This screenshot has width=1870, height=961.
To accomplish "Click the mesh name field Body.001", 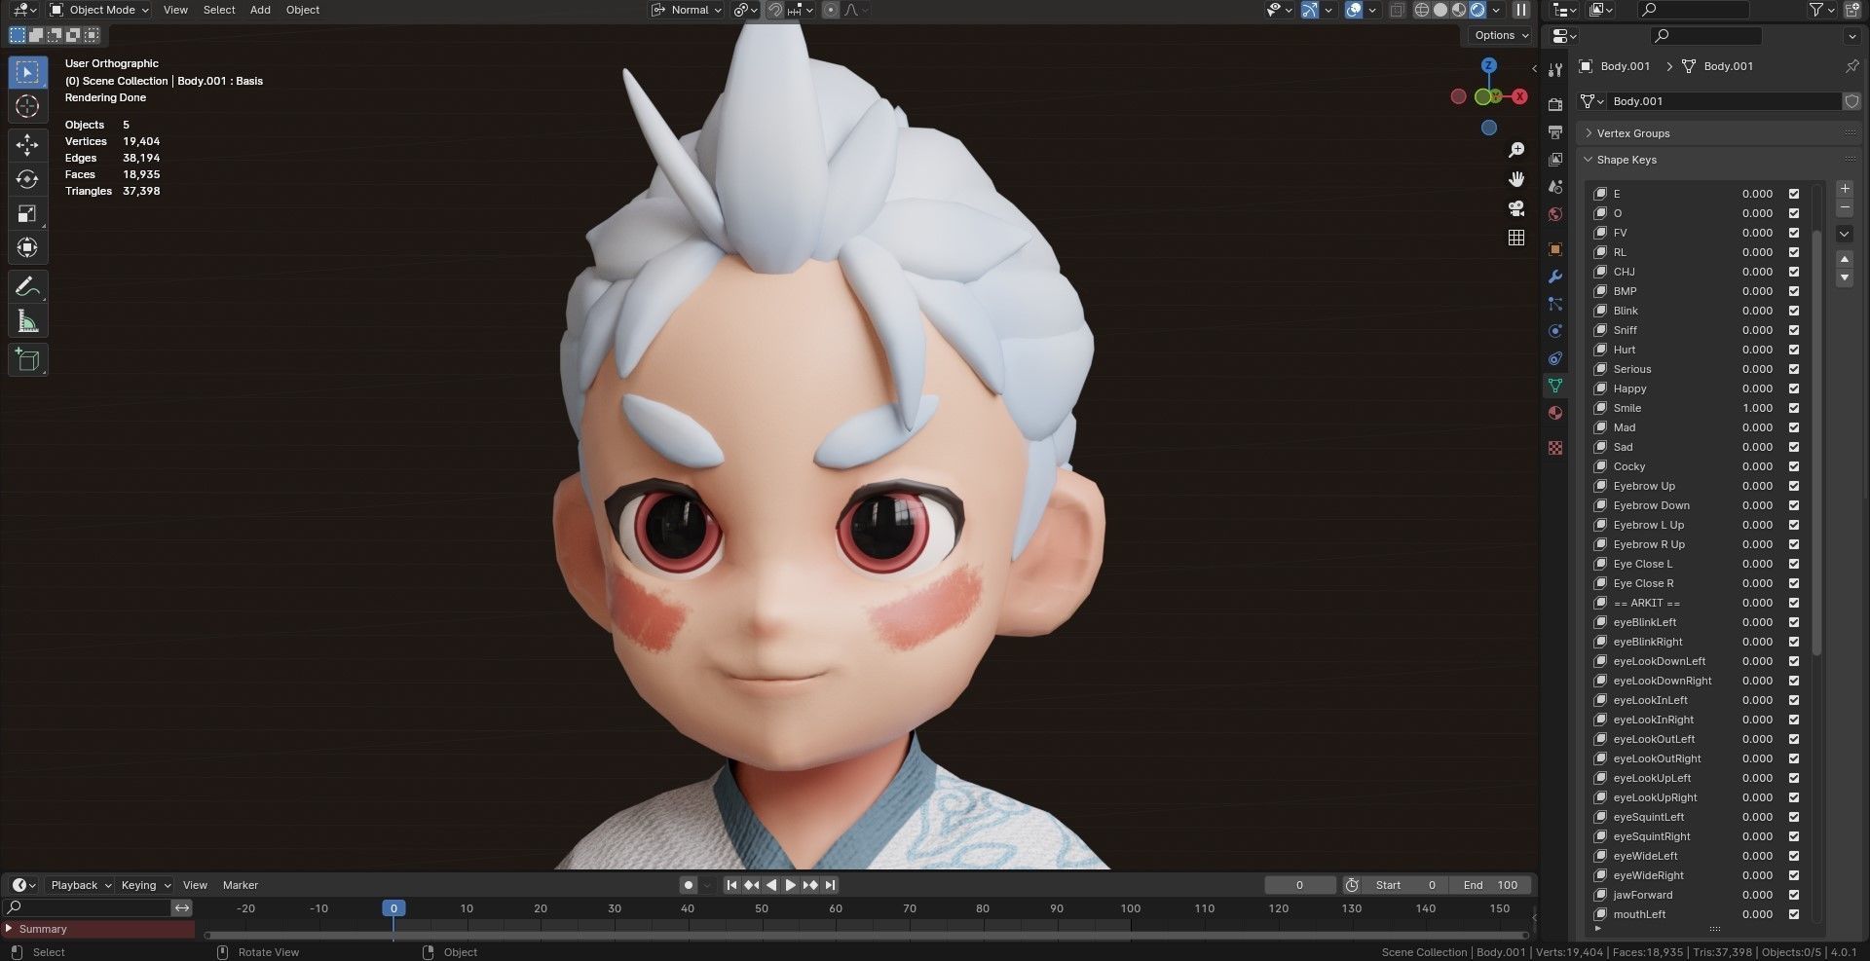I will pos(1724,101).
